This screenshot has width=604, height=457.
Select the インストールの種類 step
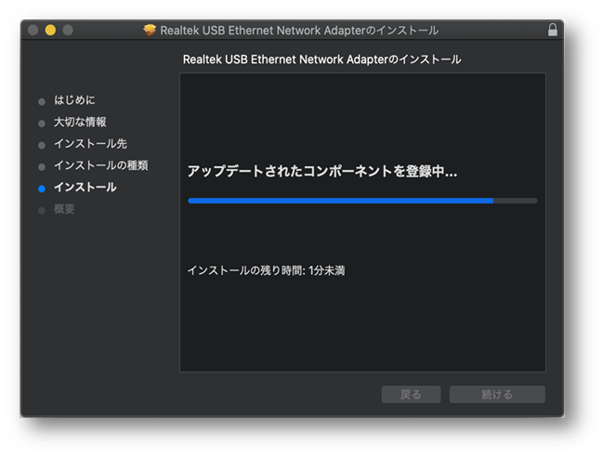click(101, 165)
